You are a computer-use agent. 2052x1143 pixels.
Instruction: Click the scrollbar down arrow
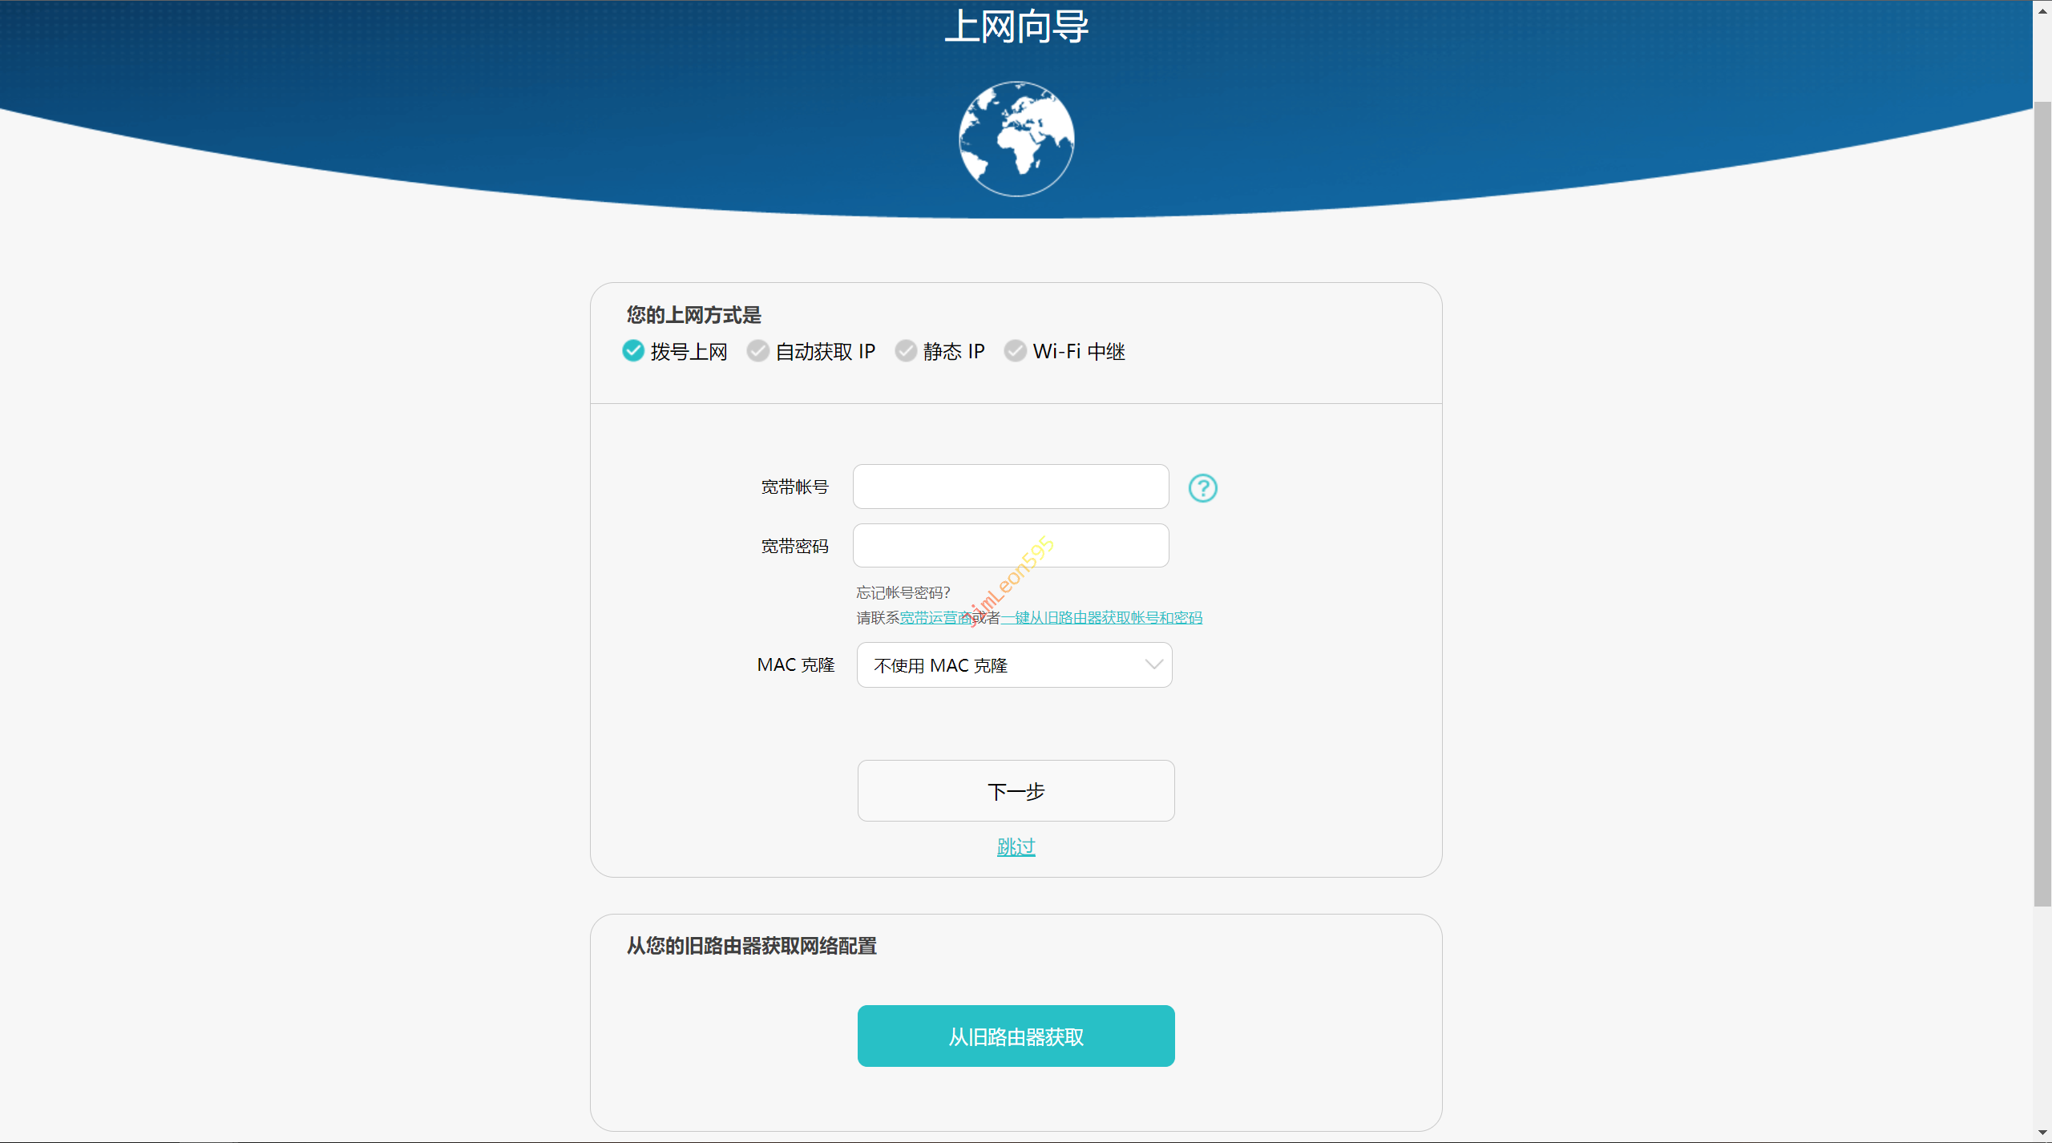[2042, 1133]
